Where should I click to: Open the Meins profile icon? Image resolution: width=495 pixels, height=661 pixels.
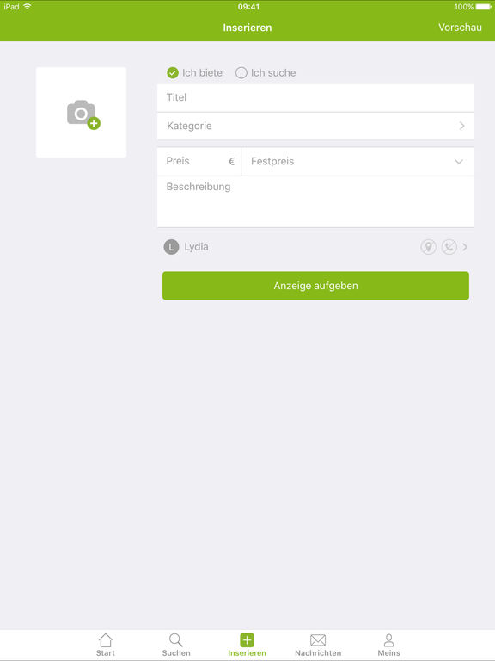[389, 640]
